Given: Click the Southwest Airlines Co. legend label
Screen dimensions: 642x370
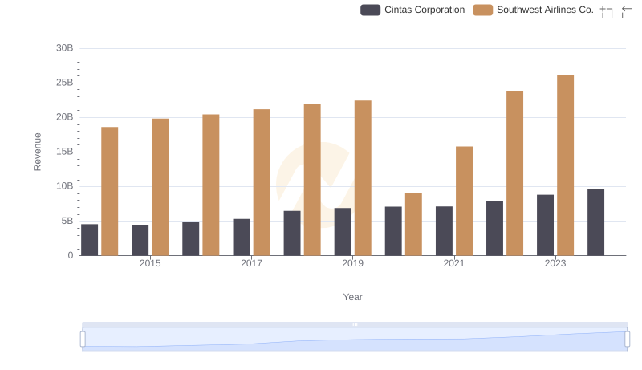Looking at the screenshot, I should coord(545,10).
